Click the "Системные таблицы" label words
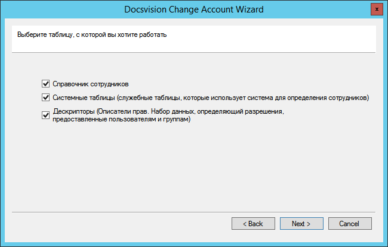The height and width of the screenshot is (247, 388). coord(84,98)
